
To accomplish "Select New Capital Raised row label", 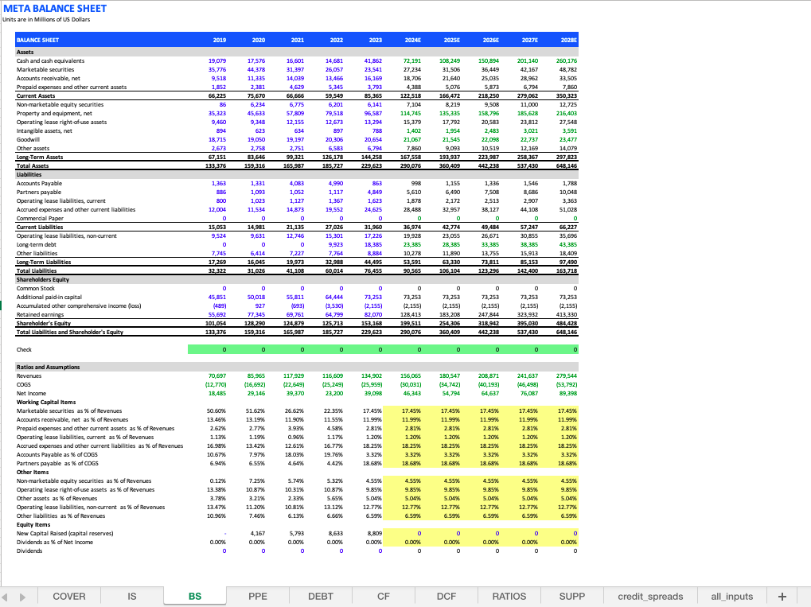I will pos(64,534).
